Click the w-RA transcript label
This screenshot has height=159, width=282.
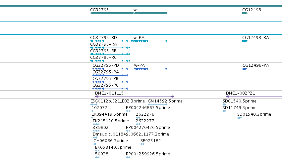[x=139, y=37]
